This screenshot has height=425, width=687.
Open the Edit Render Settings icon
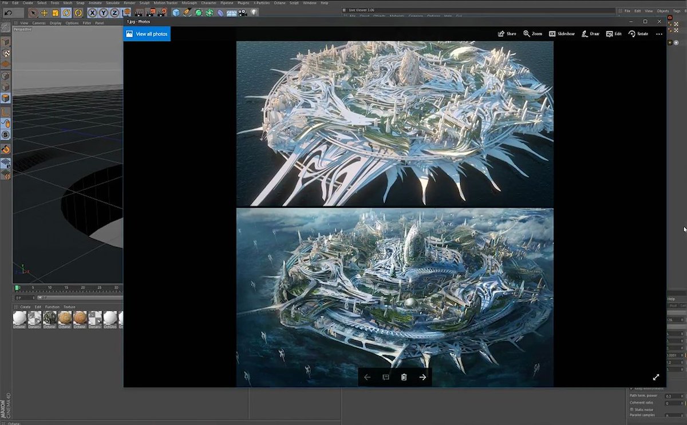pos(162,13)
